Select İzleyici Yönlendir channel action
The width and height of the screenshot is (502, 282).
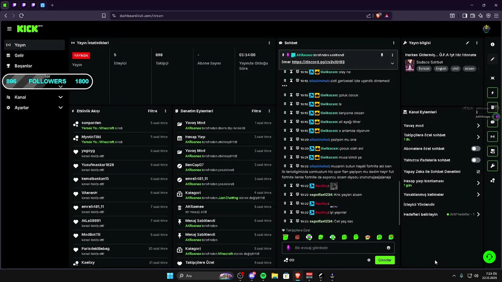pyautogui.click(x=419, y=204)
